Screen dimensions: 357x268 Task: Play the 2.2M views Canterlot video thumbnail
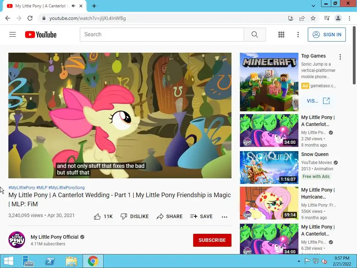pos(269,131)
